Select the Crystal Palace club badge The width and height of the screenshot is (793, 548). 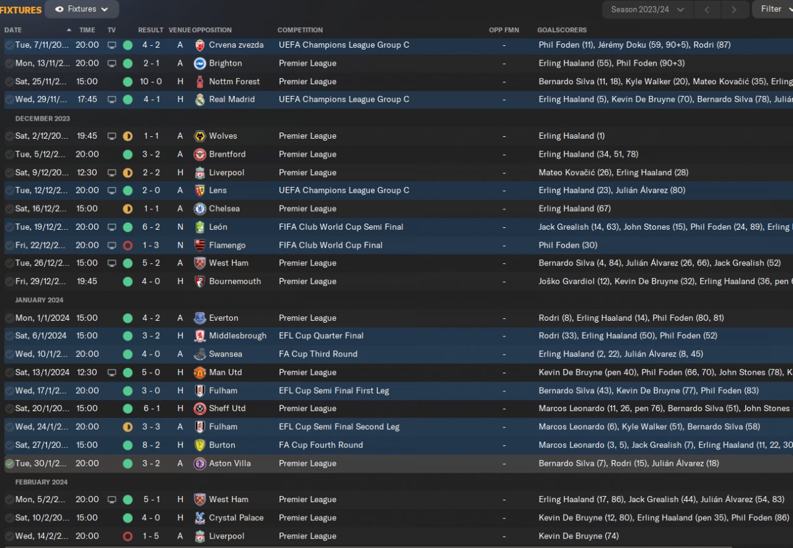pos(199,518)
